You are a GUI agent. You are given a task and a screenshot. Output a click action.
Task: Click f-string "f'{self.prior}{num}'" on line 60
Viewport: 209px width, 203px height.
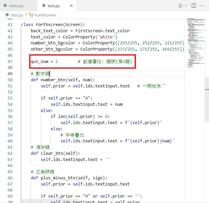click(x=149, y=141)
